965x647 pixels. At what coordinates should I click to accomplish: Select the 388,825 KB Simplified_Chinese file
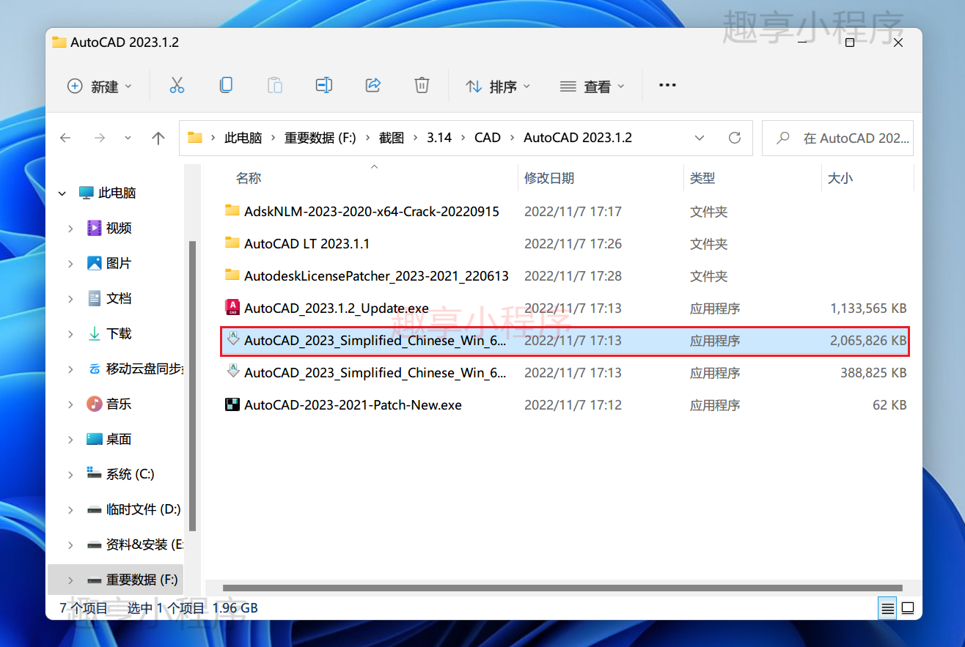point(565,372)
